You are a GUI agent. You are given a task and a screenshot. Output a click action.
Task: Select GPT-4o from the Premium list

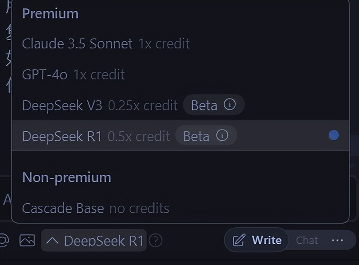click(x=44, y=74)
